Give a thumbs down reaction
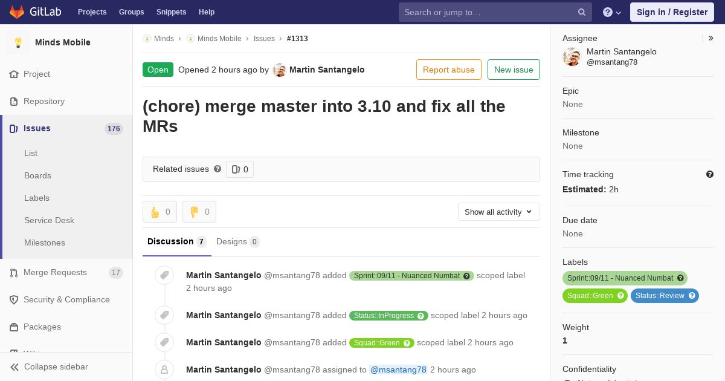The width and height of the screenshot is (725, 381). pos(199,212)
